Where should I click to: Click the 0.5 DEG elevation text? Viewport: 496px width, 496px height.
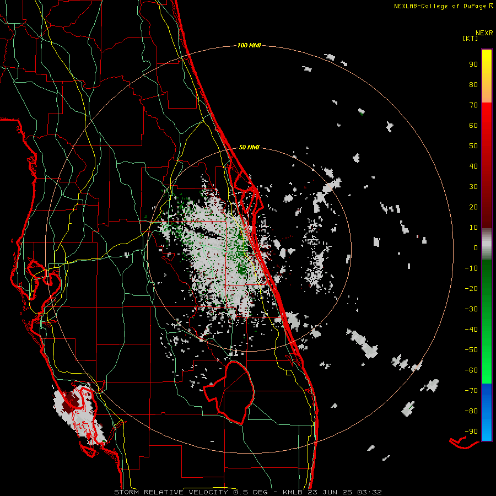pos(251,492)
